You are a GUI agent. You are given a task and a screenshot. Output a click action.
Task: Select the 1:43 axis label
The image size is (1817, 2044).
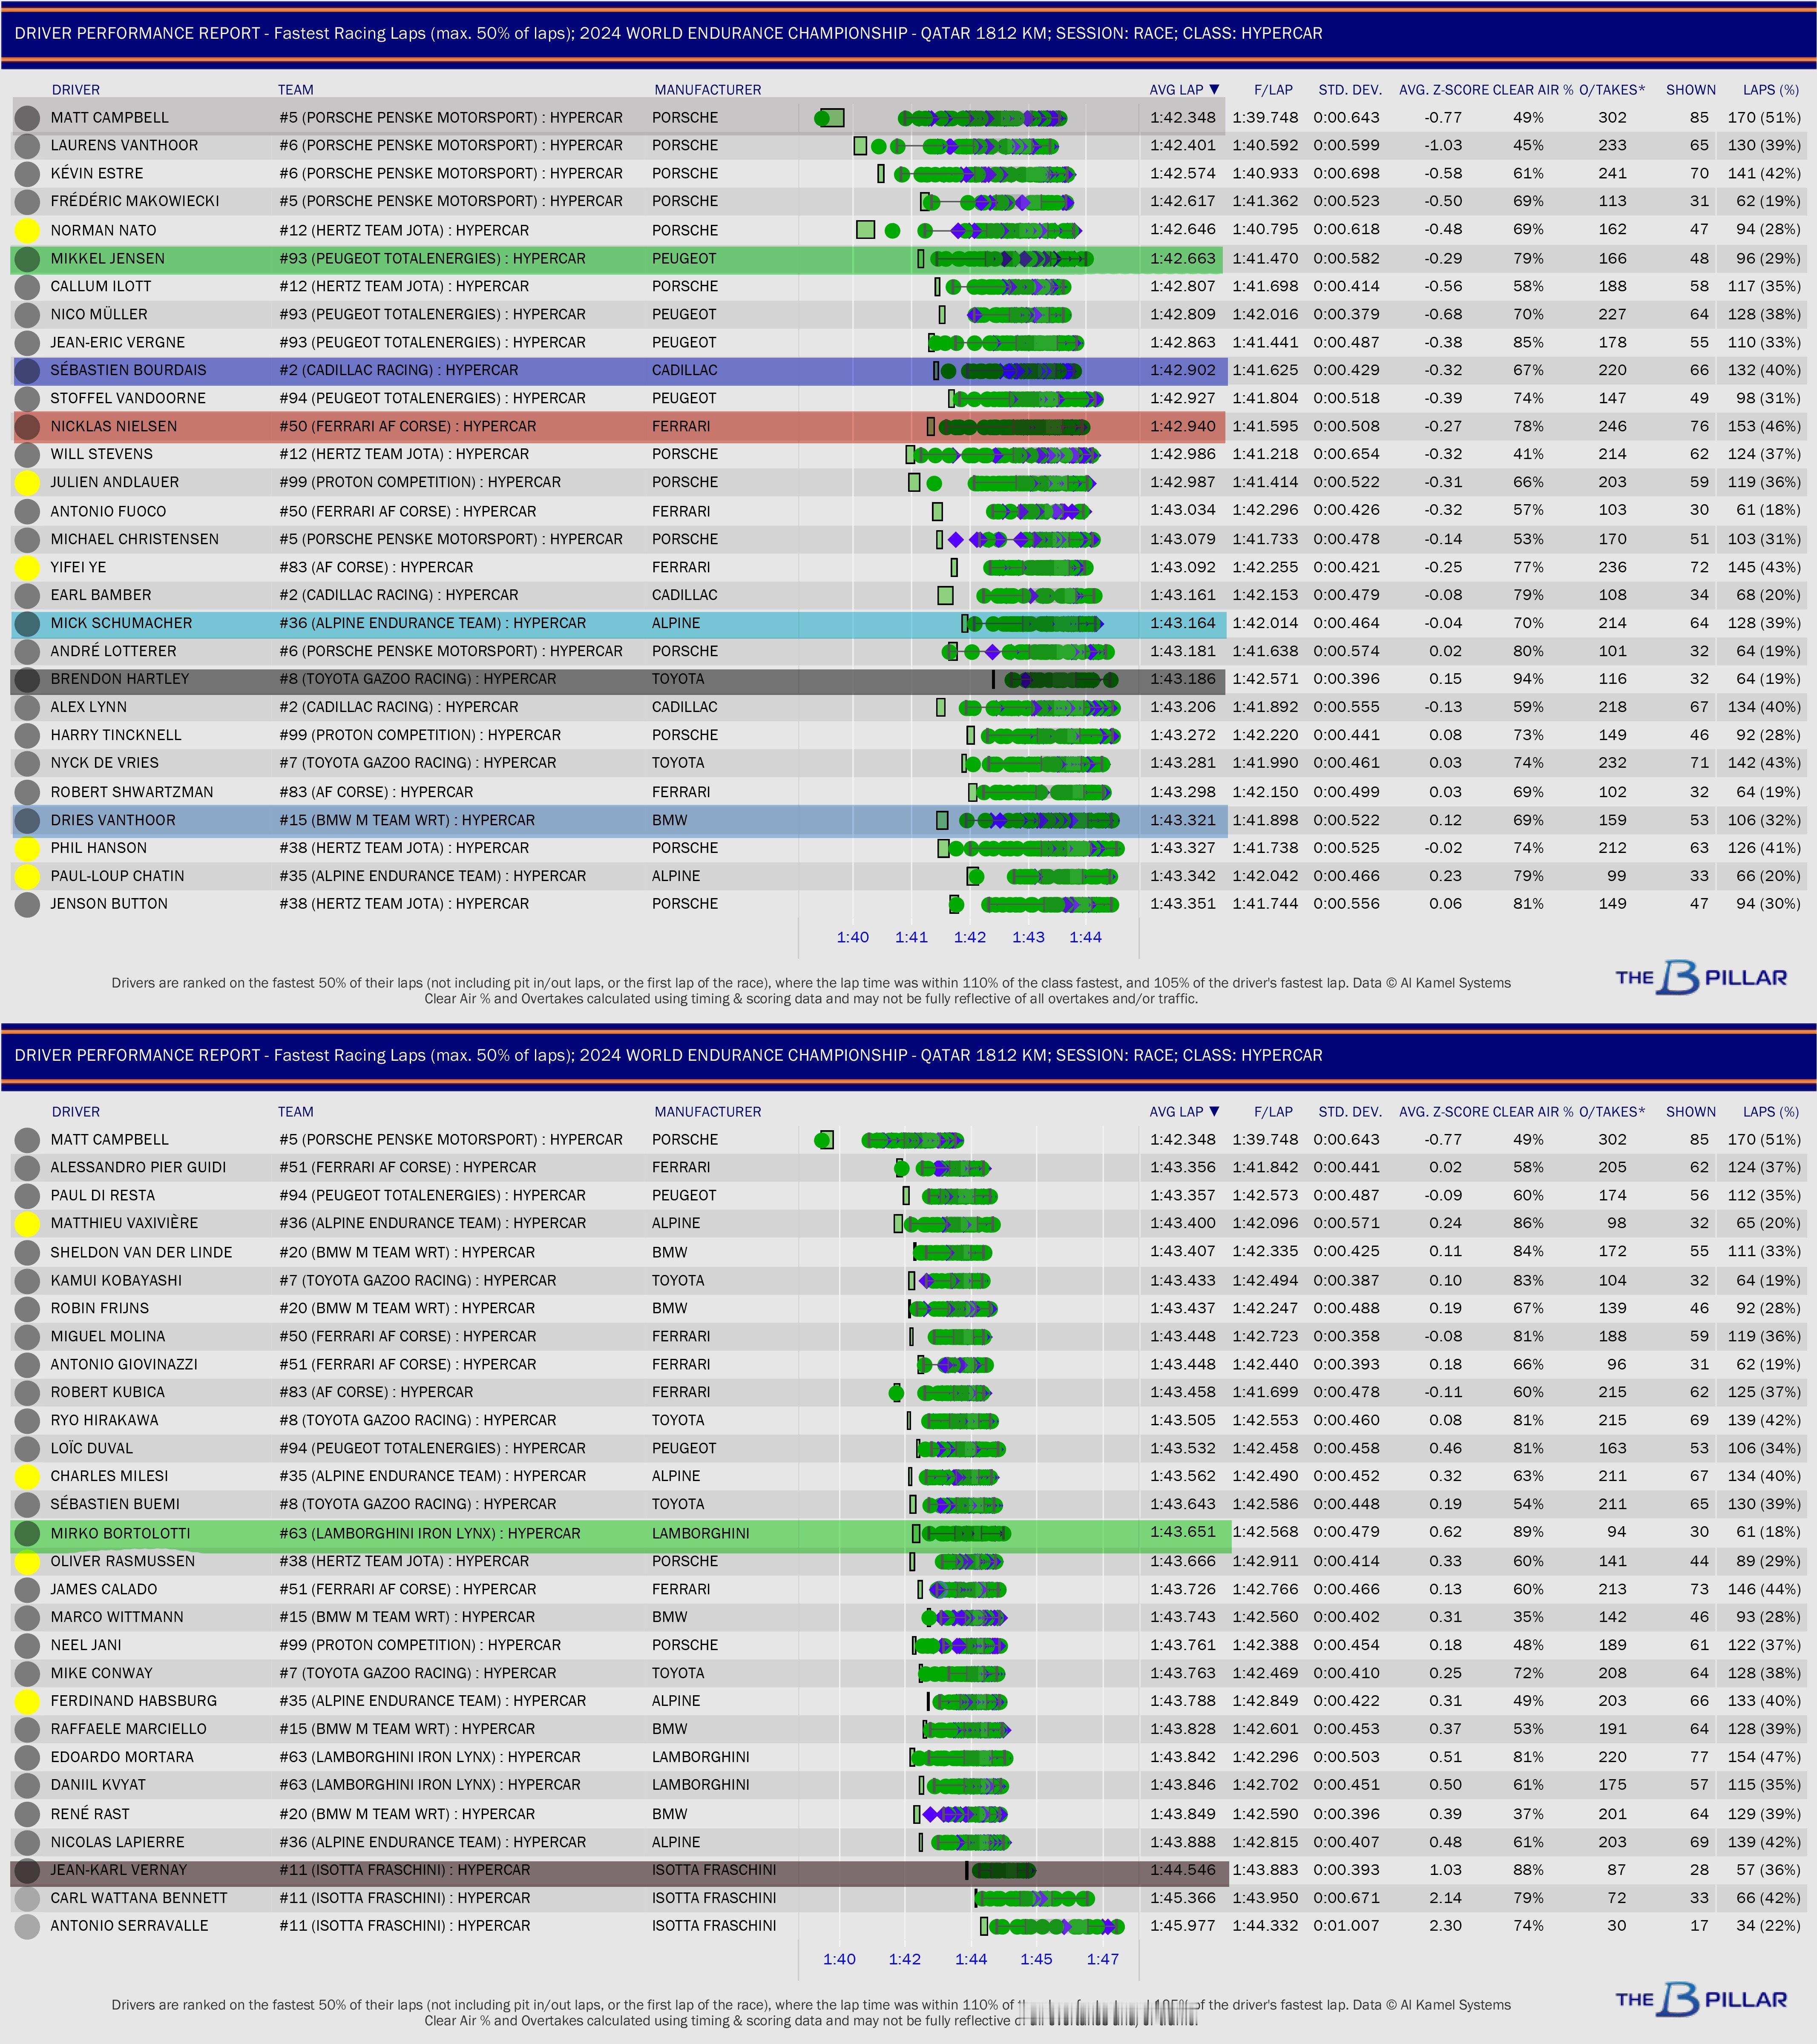tap(1028, 938)
